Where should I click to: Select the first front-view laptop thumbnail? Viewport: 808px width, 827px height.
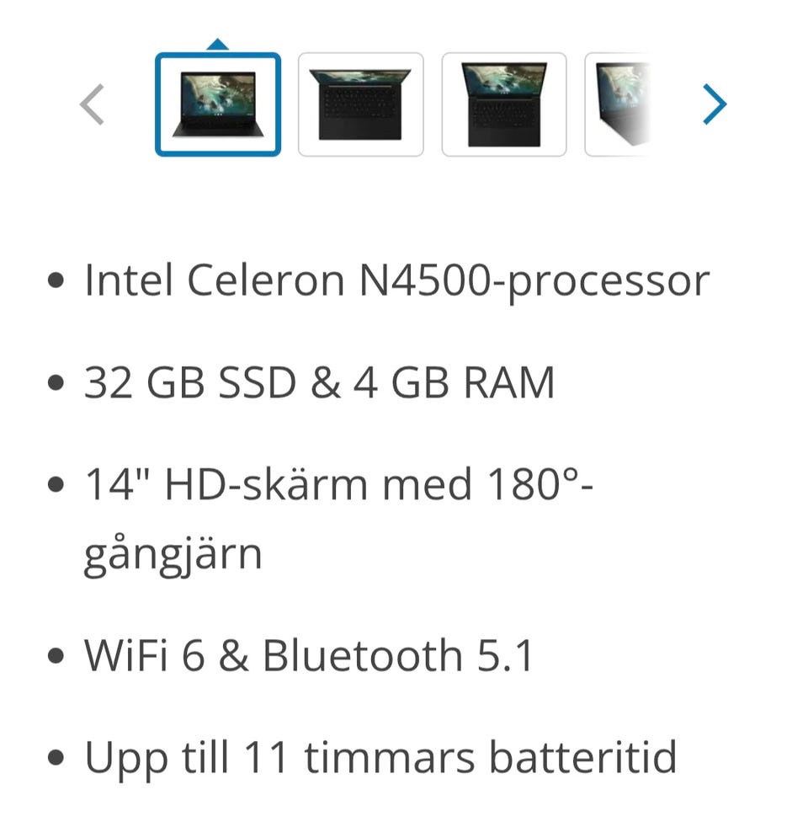(x=217, y=104)
